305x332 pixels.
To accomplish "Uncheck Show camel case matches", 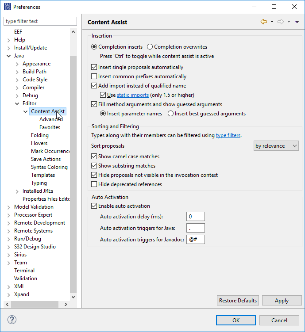I will 94,156.
